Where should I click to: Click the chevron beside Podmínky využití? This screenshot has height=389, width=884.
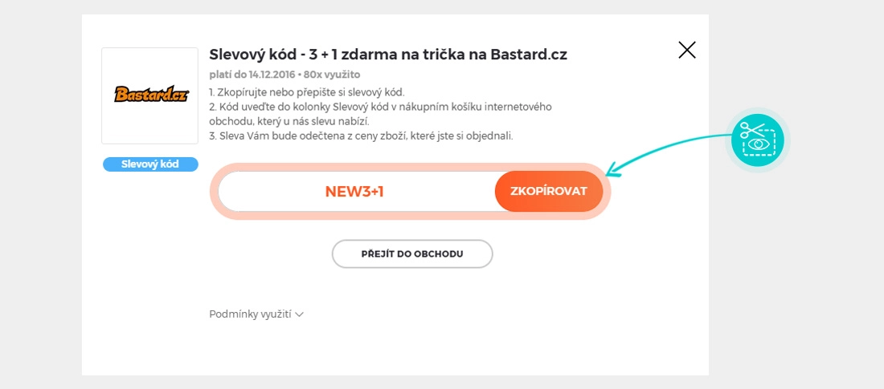300,314
